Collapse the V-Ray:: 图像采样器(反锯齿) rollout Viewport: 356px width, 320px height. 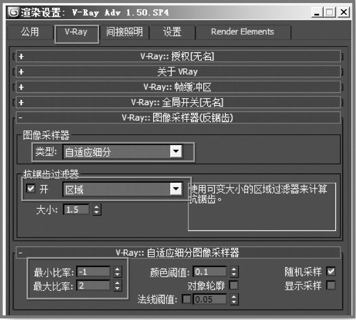click(x=178, y=118)
